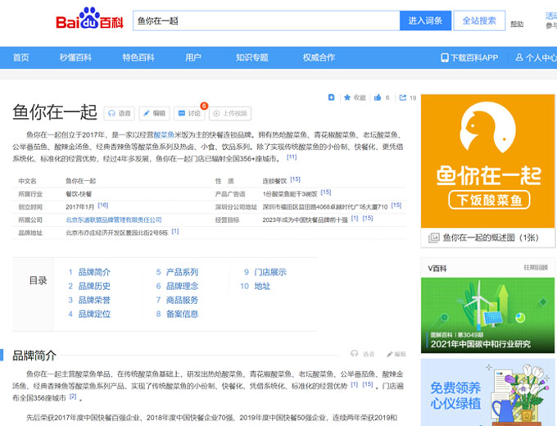Open the 知识专题 nav menu
557x426 pixels.
[x=251, y=57]
